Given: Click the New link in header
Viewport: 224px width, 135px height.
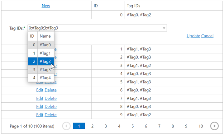Looking at the screenshot, I should point(46,6).
